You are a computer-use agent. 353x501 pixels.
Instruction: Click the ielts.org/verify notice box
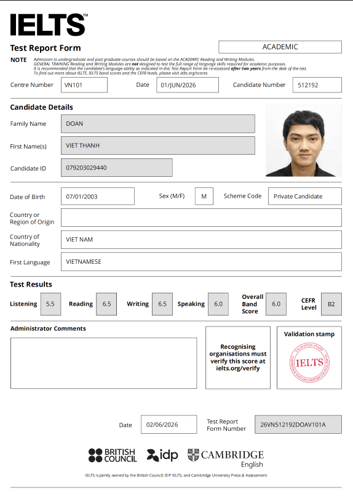(x=238, y=357)
